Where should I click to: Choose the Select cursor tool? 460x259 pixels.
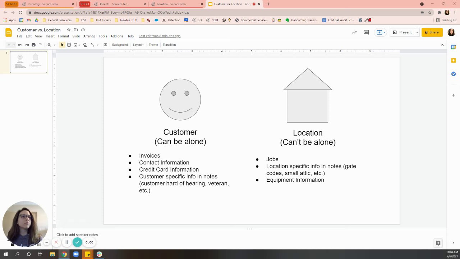tap(62, 45)
